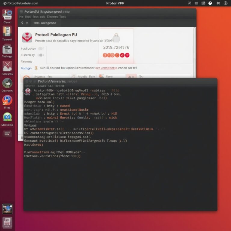Click the display icon in the top bar
231x231 pixels.
coord(203,3)
